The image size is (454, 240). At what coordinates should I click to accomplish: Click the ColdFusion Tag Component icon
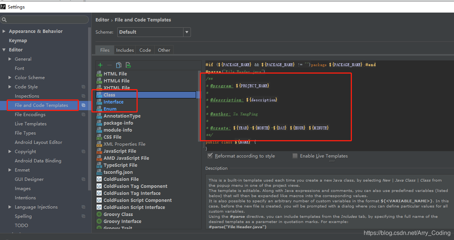99,186
